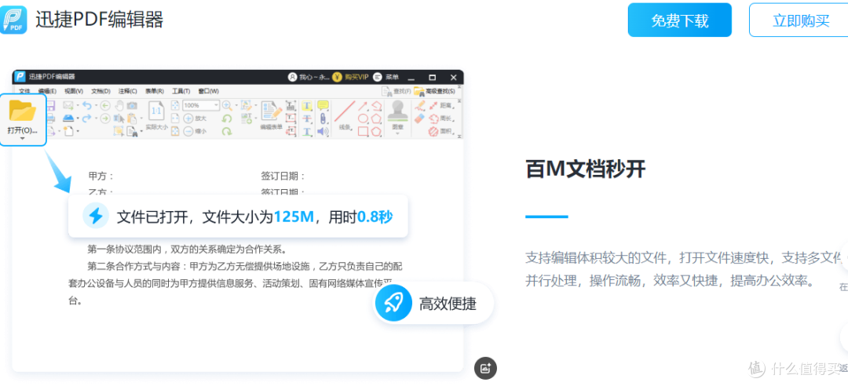Open the 窗口(W) menu

point(209,91)
